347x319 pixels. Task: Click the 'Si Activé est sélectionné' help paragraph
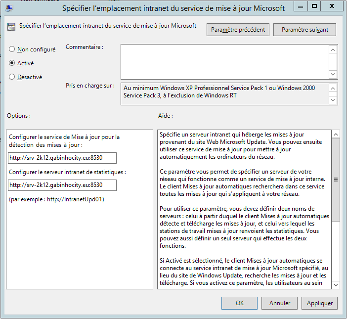[x=244, y=272]
